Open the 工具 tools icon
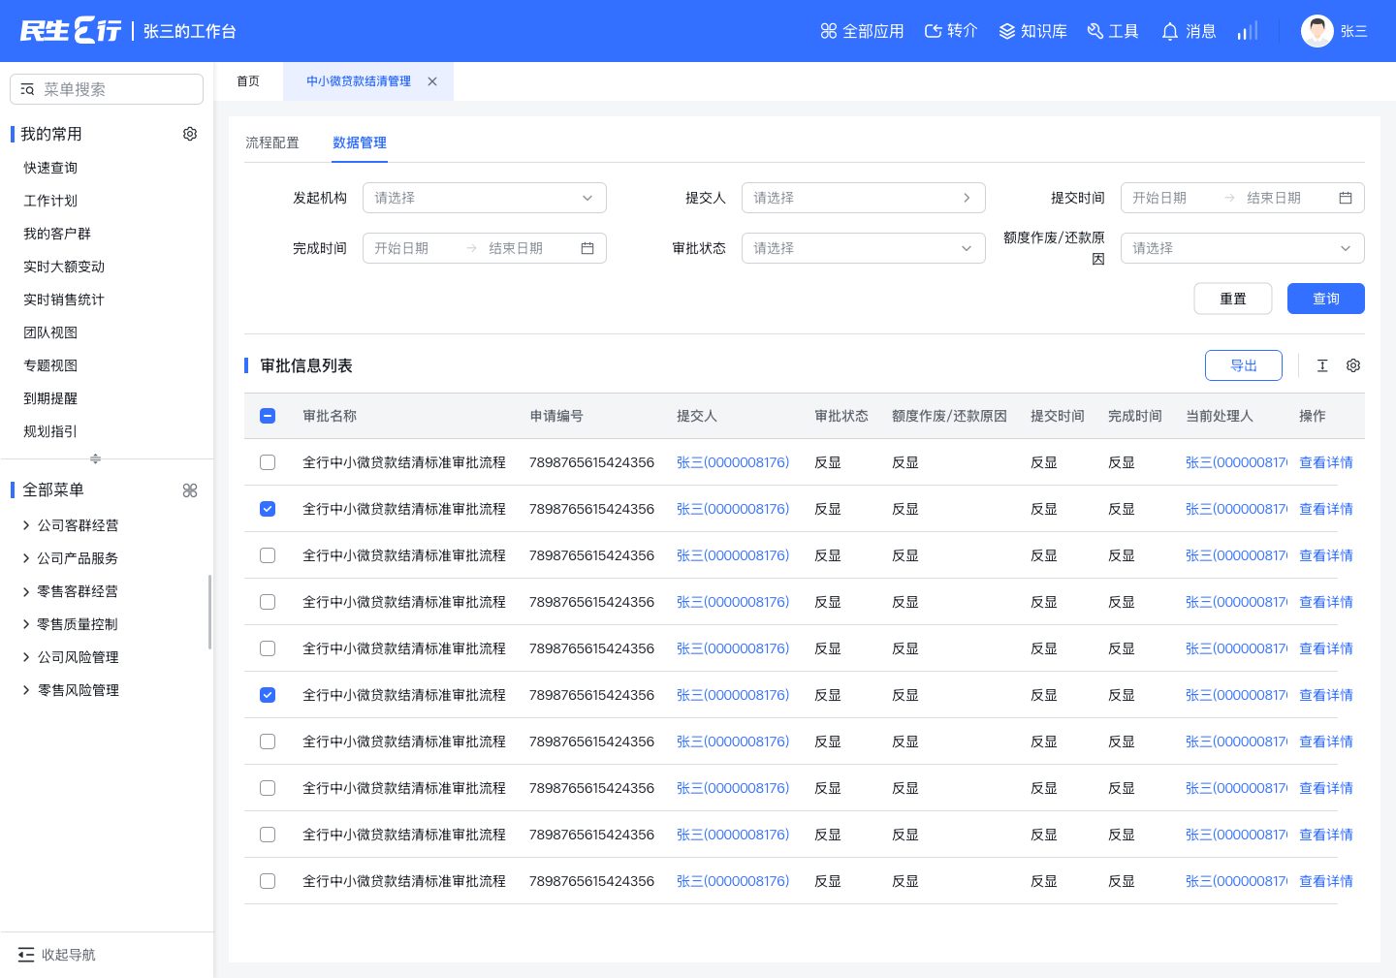Viewport: 1396px width, 978px height. [x=1095, y=31]
